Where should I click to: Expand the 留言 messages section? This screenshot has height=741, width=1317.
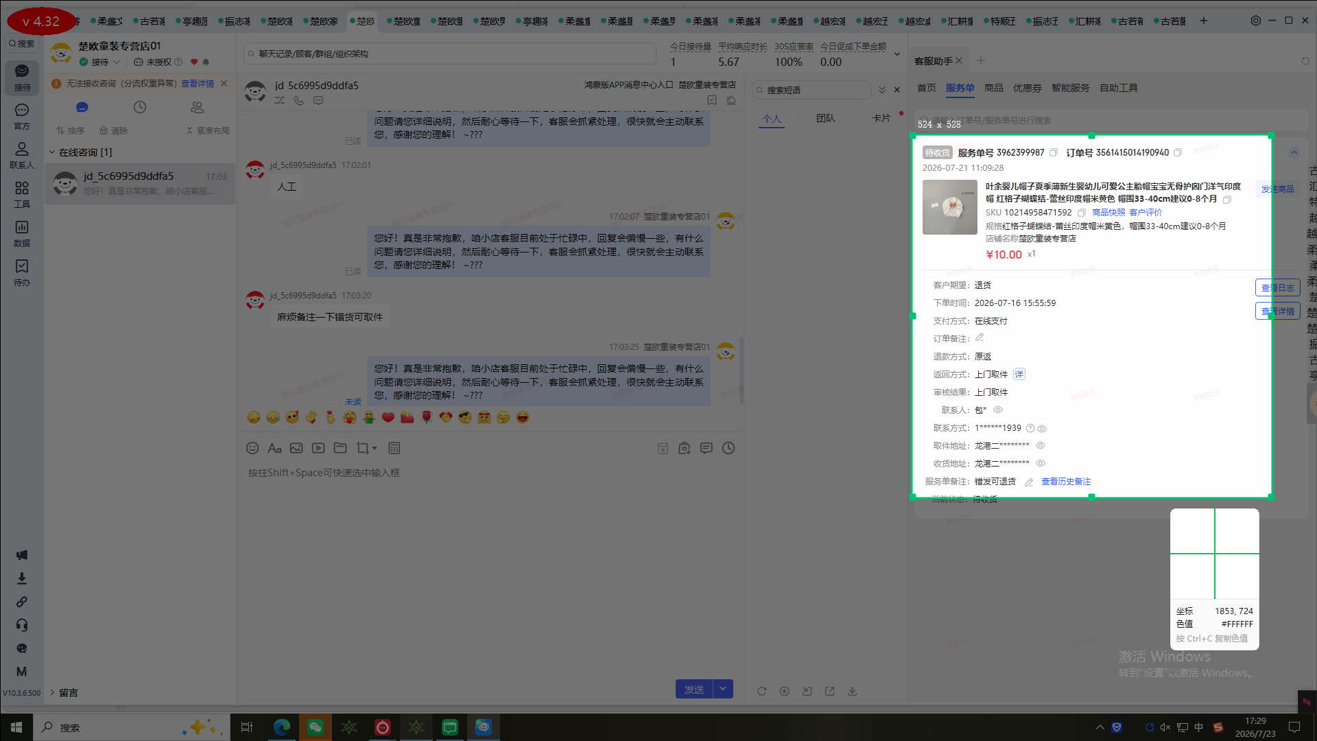coord(63,693)
